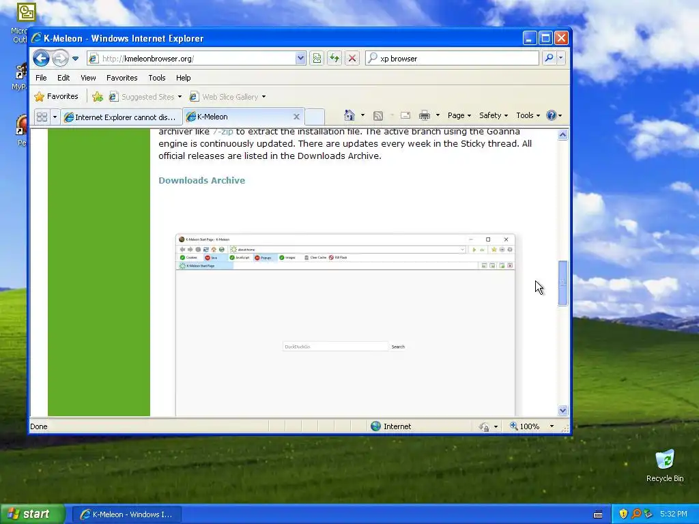Screen dimensions: 699x524
Task: Click on-screen keyboard tray icon
Action: [x=598, y=514]
